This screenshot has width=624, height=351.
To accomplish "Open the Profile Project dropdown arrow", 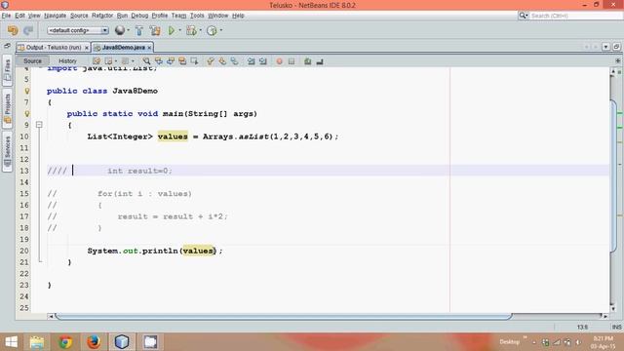I will [221, 30].
